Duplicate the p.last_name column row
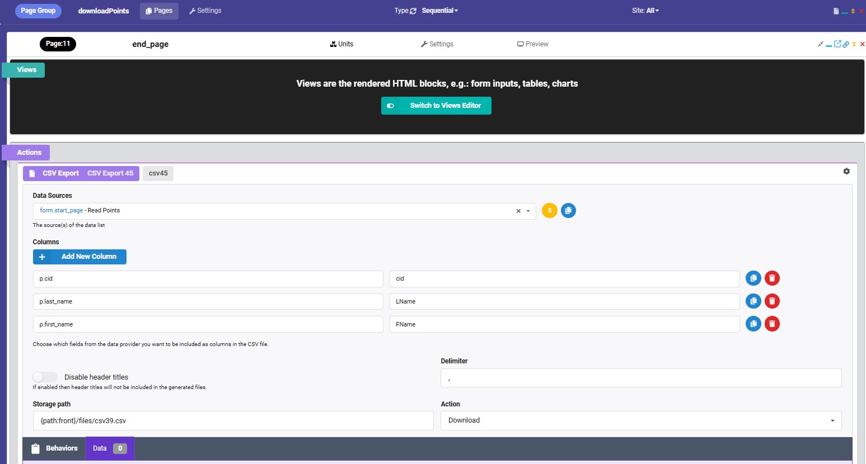The image size is (866, 464). (753, 301)
